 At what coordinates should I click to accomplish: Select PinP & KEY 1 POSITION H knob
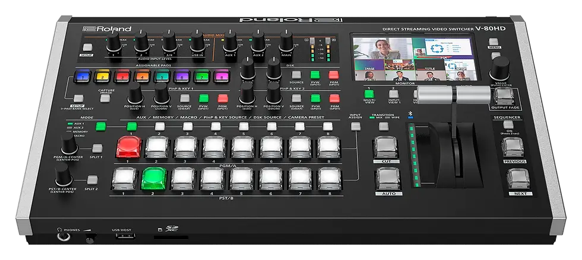135,94
